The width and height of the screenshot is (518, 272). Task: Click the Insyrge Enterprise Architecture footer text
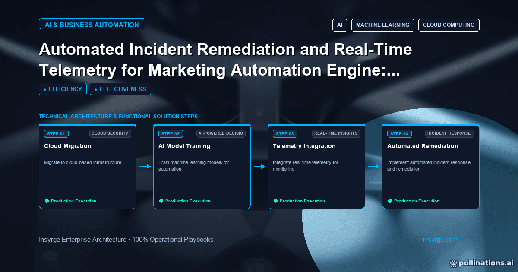pos(126,240)
